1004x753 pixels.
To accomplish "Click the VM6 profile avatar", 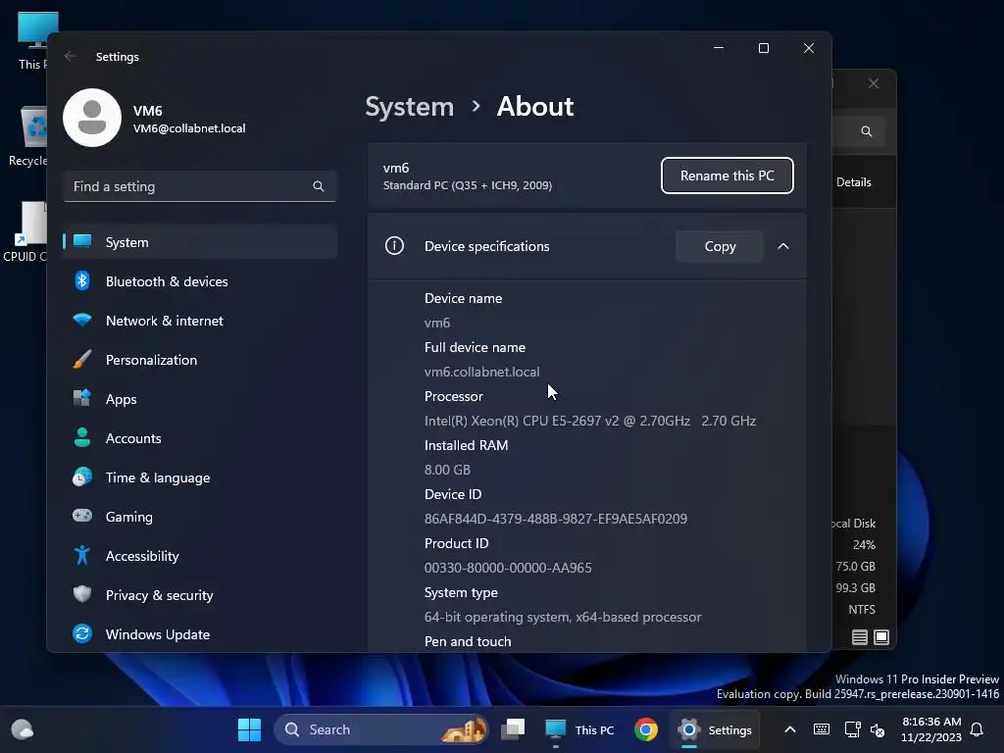I will [92, 118].
